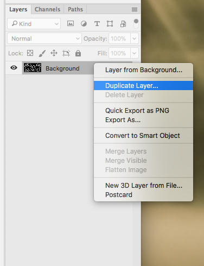Choose Duplicate Layer from context menu
Screen dimensions: 204x266
(x=144, y=86)
